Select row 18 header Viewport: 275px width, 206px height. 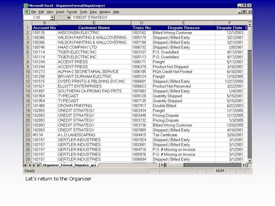coord(28,111)
